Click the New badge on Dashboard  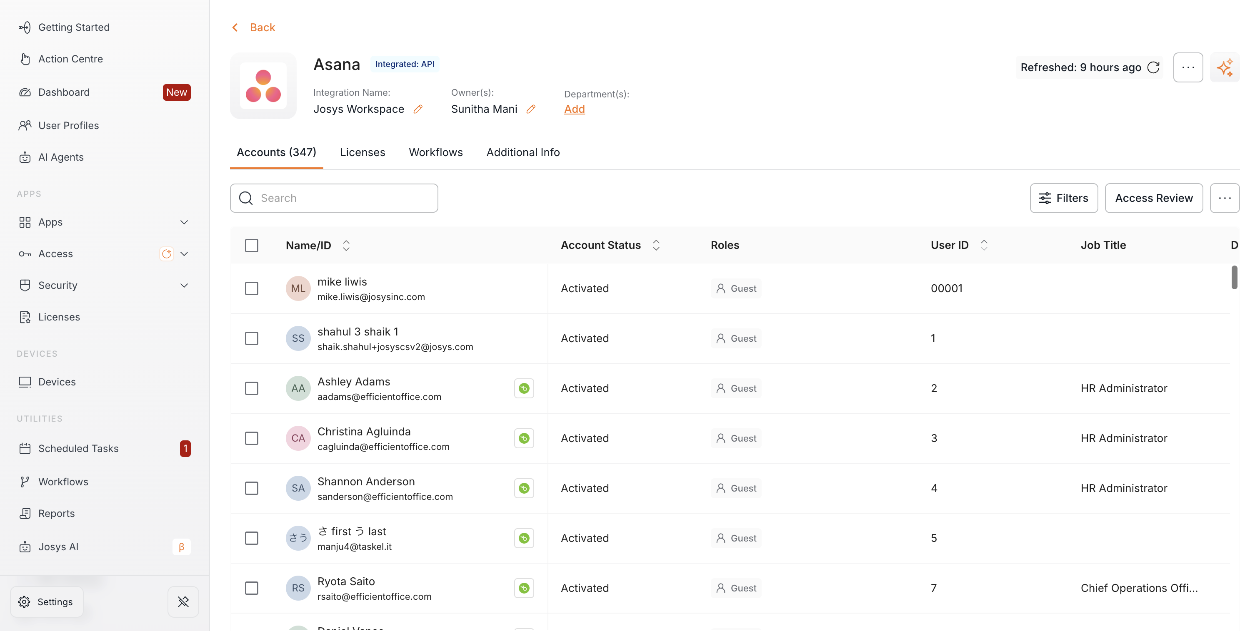(177, 92)
